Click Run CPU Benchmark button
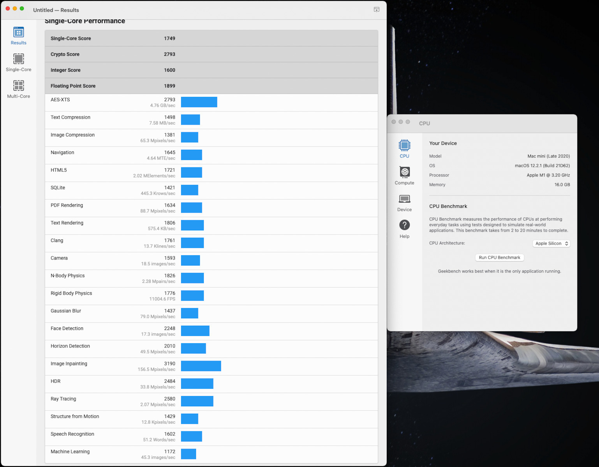Image resolution: width=599 pixels, height=467 pixels. click(499, 258)
